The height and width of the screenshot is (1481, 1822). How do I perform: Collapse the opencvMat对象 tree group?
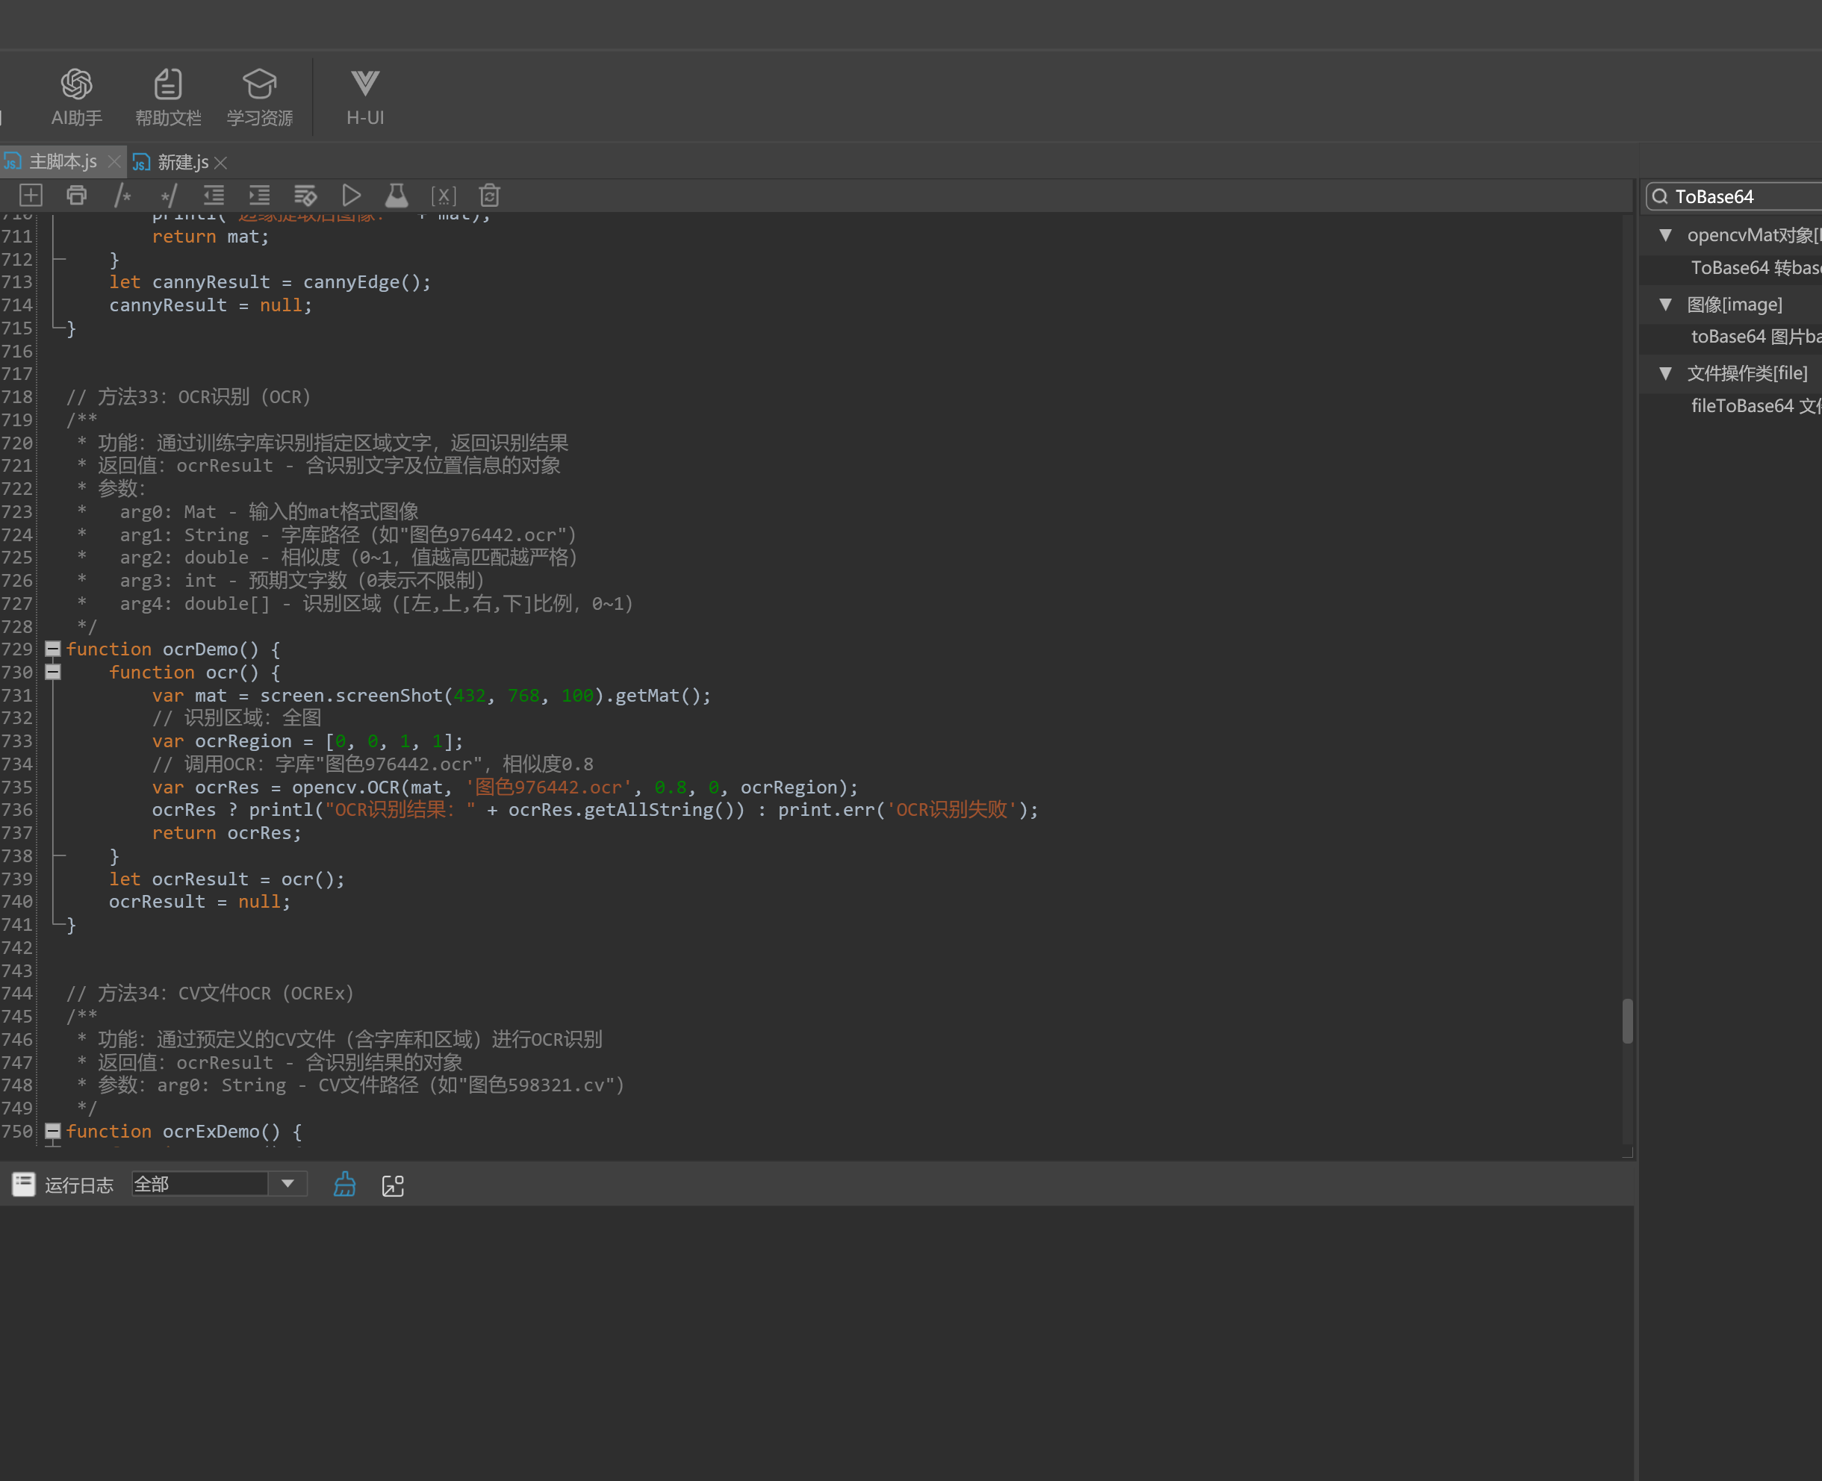pos(1665,235)
